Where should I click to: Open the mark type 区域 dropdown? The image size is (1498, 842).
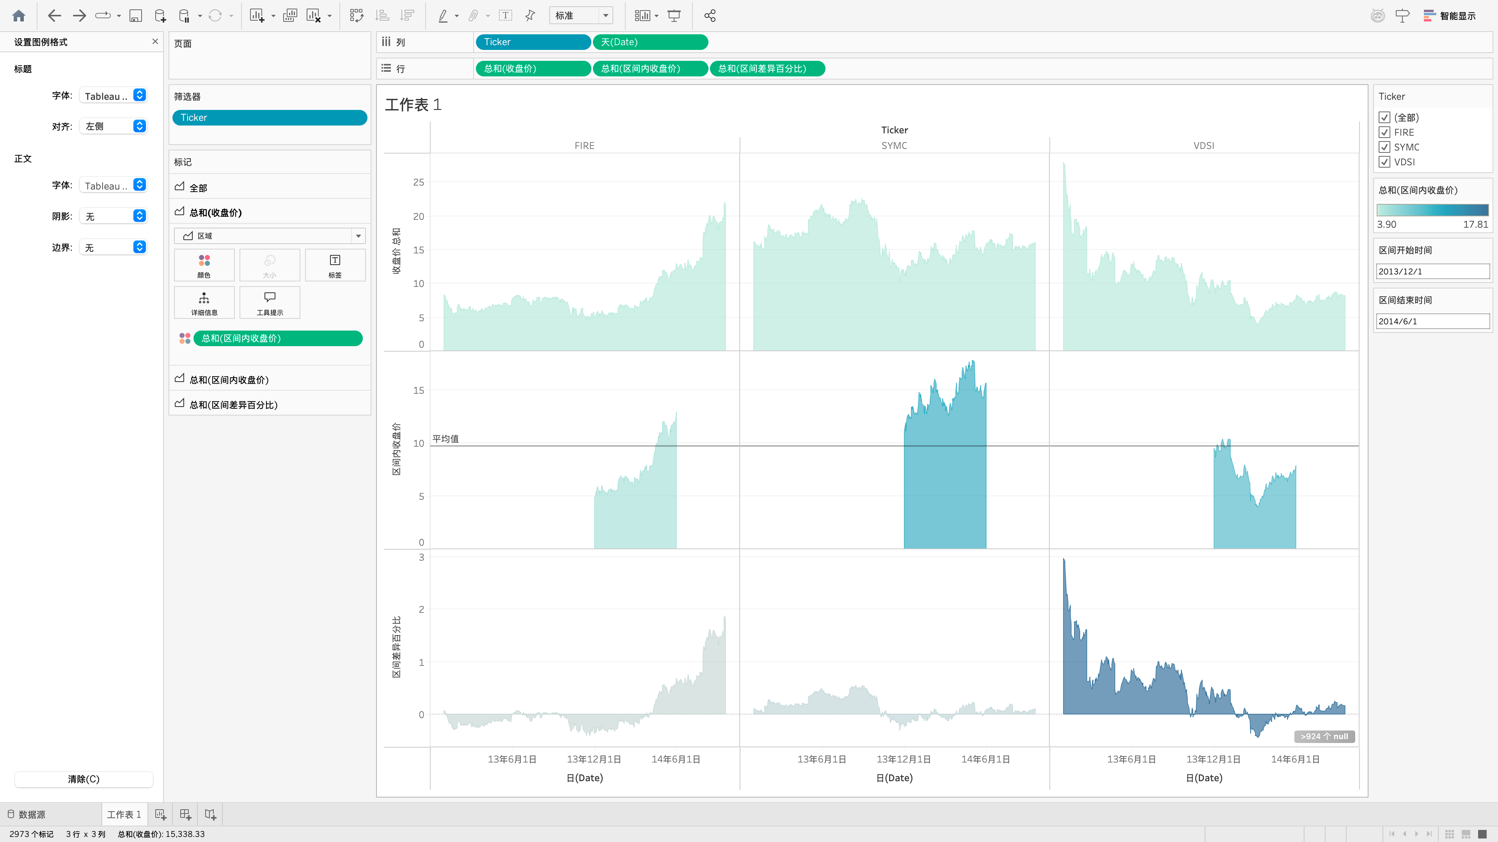click(270, 236)
